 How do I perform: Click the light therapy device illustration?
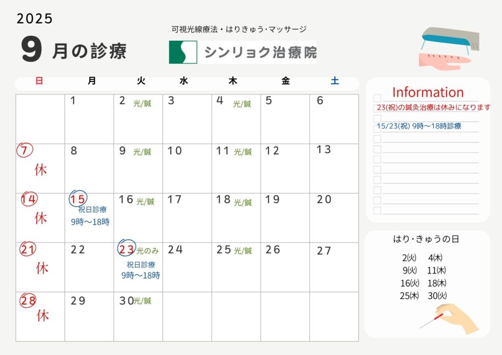click(x=449, y=47)
